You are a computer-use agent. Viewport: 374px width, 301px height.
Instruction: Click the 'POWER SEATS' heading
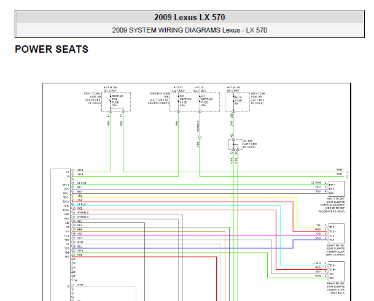pyautogui.click(x=52, y=49)
